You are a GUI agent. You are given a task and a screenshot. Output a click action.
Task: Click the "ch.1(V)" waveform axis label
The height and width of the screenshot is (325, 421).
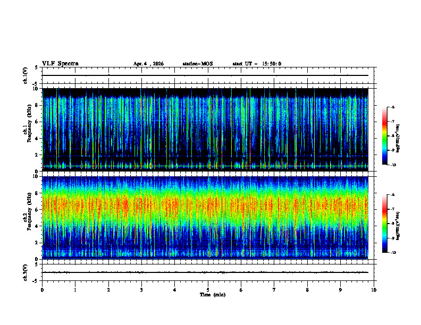pyautogui.click(x=26, y=75)
